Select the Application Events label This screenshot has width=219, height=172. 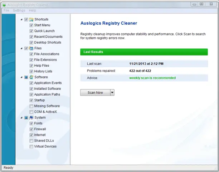[x=48, y=83]
